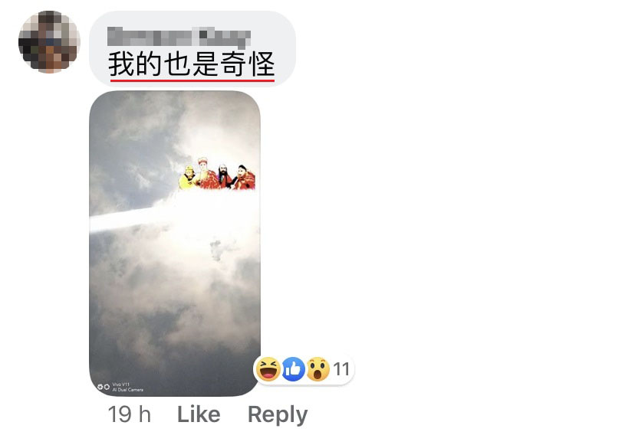Click the red underline beneath the comment
Image resolution: width=635 pixels, height=432 pixels.
192,80
